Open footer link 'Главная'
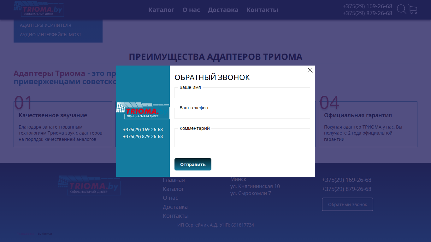 click(x=174, y=180)
